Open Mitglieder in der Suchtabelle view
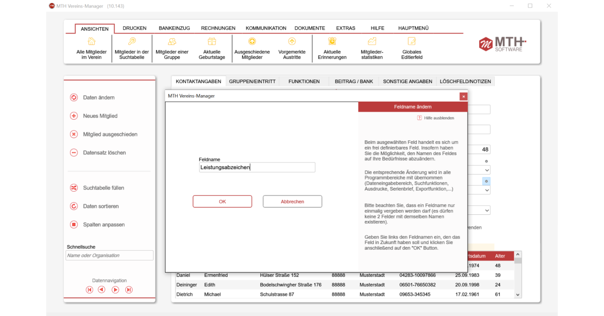The height and width of the screenshot is (316, 604). pyautogui.click(x=132, y=48)
